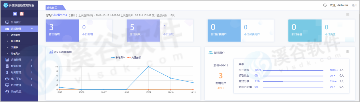Click the gamepad icon next to 游戏管理

[x=7, y=28]
